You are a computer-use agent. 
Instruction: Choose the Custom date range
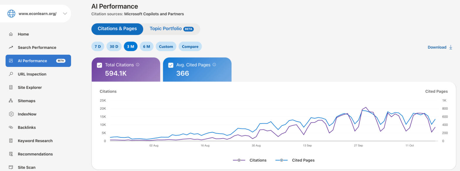point(166,46)
